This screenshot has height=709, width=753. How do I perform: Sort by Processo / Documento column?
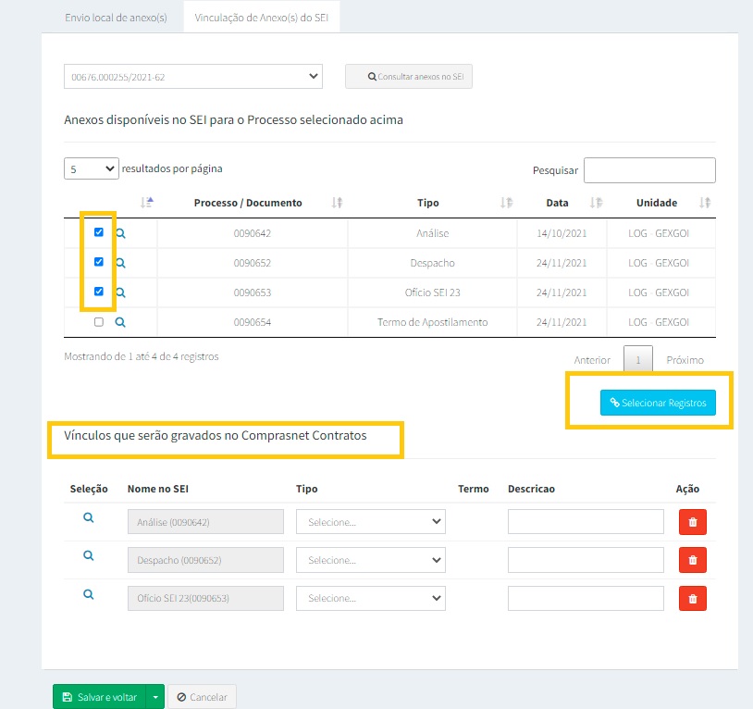tap(337, 203)
